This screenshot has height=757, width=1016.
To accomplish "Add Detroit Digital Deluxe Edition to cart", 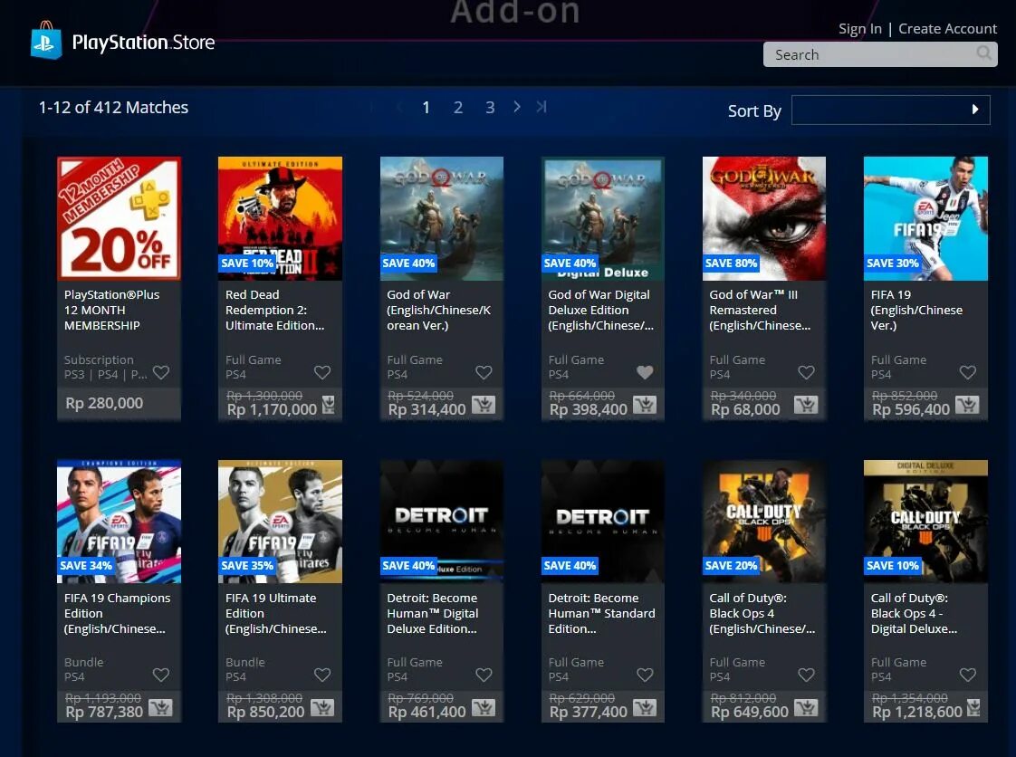I will pos(484,708).
